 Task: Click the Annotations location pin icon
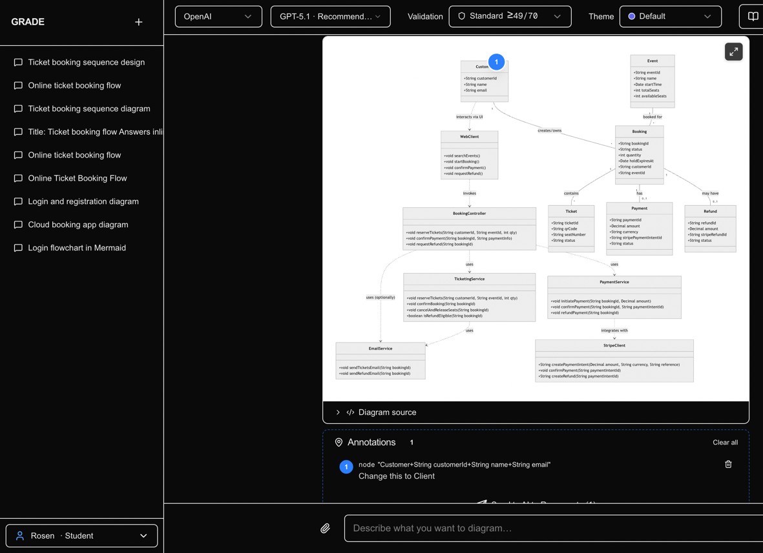[339, 442]
